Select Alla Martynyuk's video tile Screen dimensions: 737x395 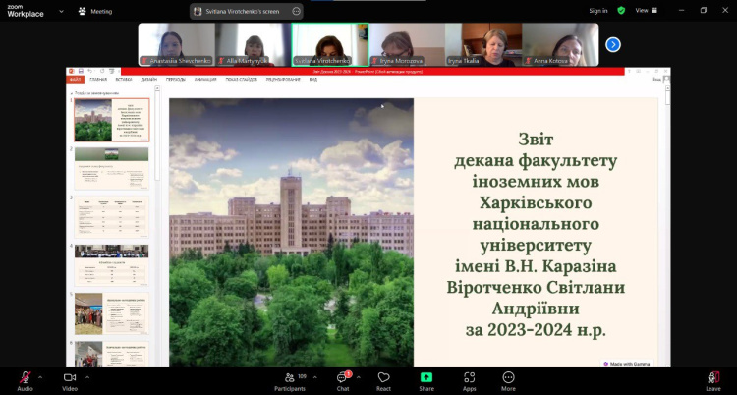[x=253, y=44]
